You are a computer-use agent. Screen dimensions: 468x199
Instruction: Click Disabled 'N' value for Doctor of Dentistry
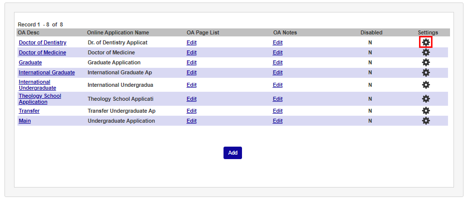[370, 42]
